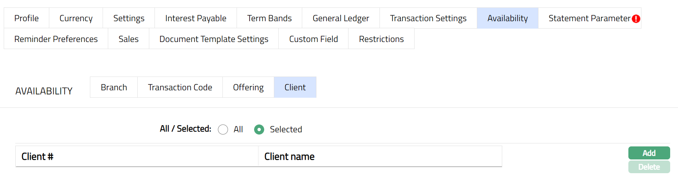Show Branch availability sub-tab

[x=114, y=87]
